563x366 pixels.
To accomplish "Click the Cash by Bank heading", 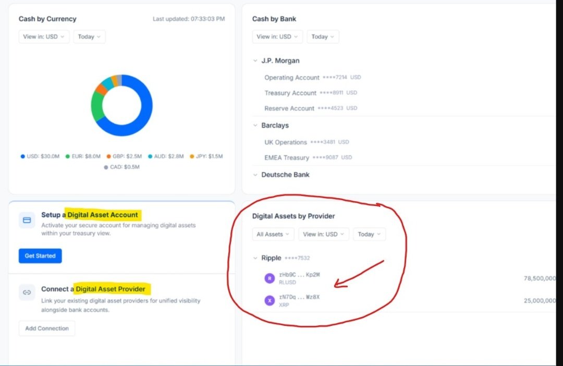I will pyautogui.click(x=274, y=19).
